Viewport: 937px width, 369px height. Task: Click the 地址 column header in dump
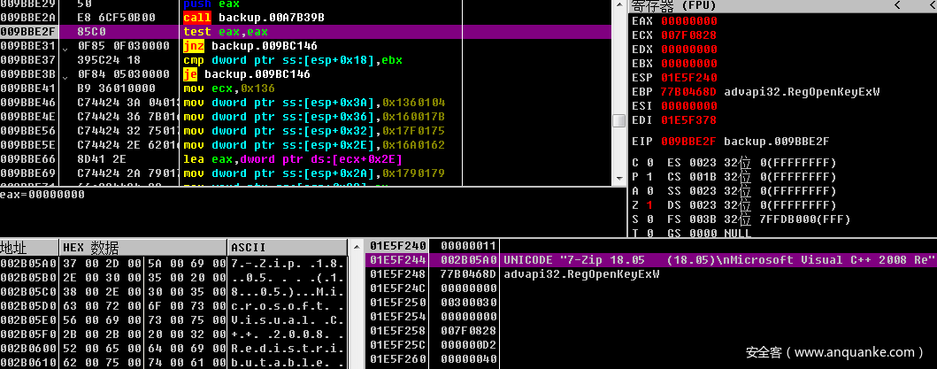[x=29, y=247]
